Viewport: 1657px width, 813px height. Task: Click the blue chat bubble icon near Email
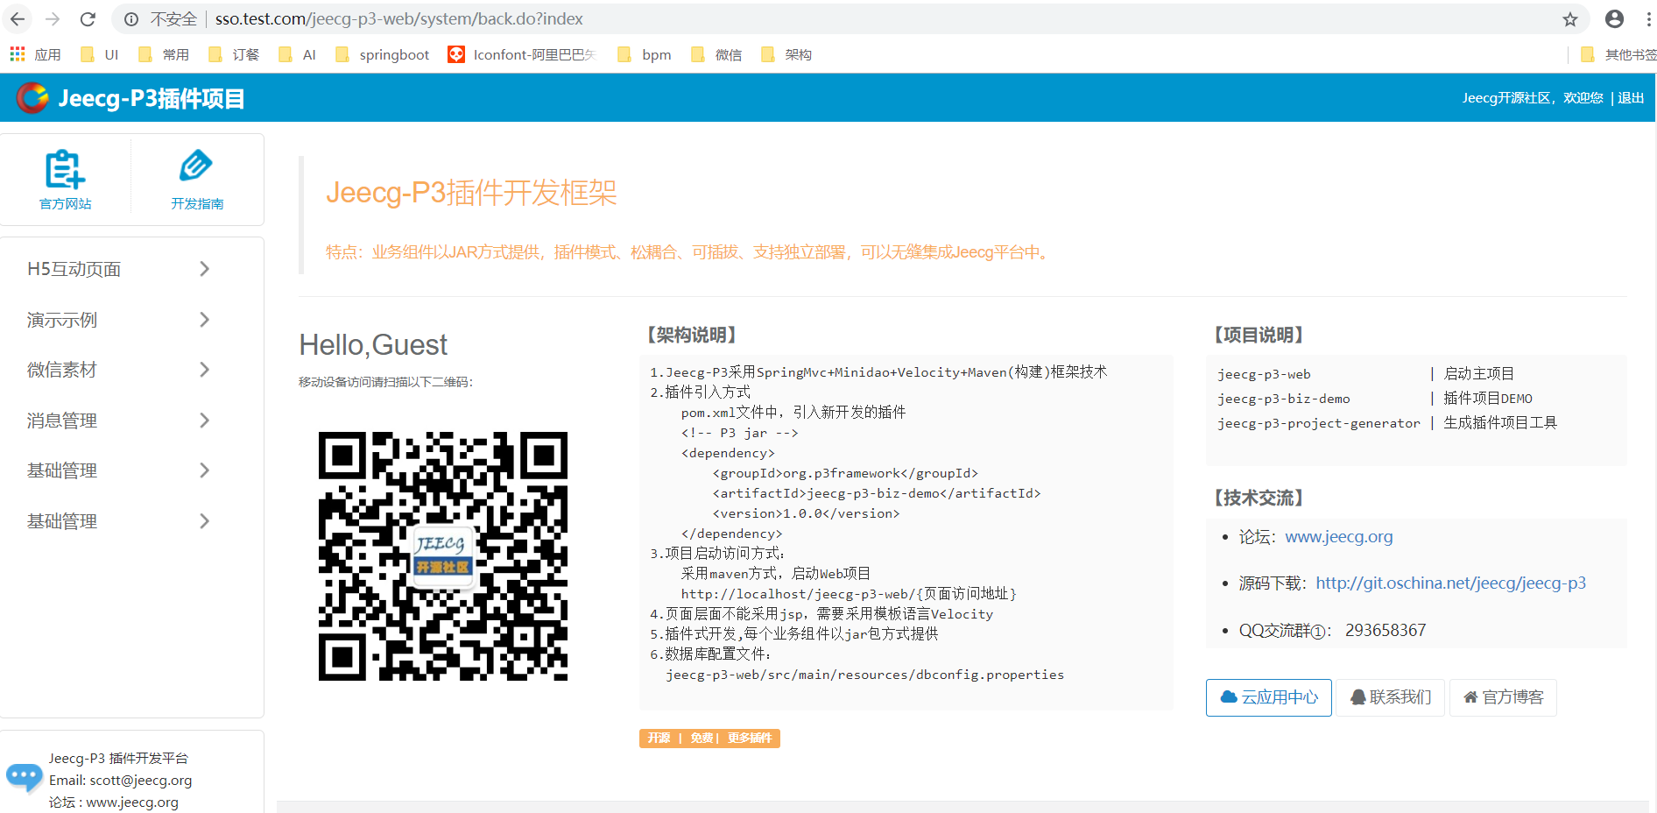pos(24,777)
